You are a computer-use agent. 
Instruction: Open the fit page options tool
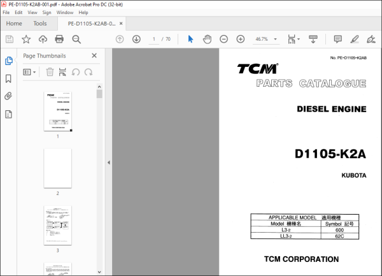point(294,39)
